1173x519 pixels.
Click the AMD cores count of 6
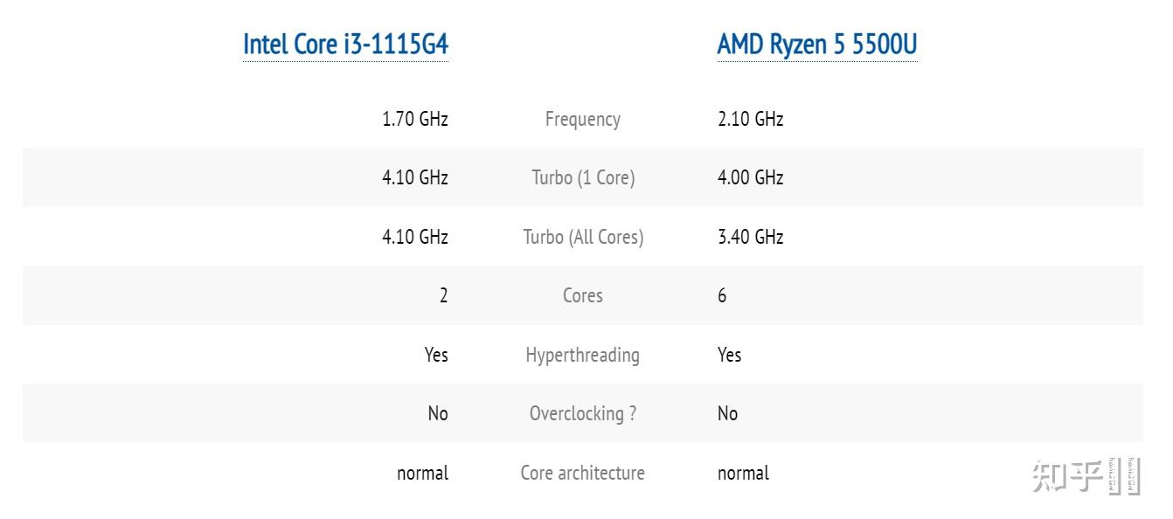click(x=722, y=295)
